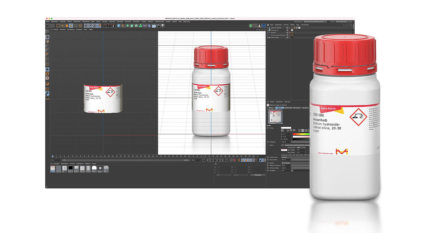Open the Größe dropdown in coordinates
The width and height of the screenshot is (432, 233).
[x=241, y=175]
